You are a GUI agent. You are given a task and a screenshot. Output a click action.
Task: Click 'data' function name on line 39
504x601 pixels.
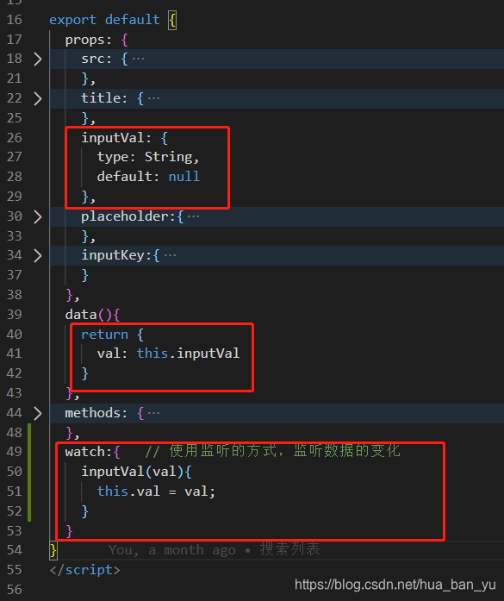point(81,315)
